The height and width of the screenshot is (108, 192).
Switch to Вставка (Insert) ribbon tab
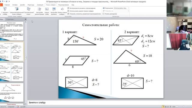tap(15, 5)
